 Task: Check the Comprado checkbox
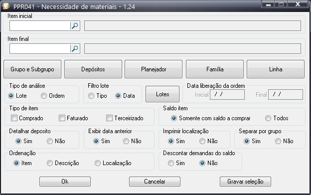(14, 118)
